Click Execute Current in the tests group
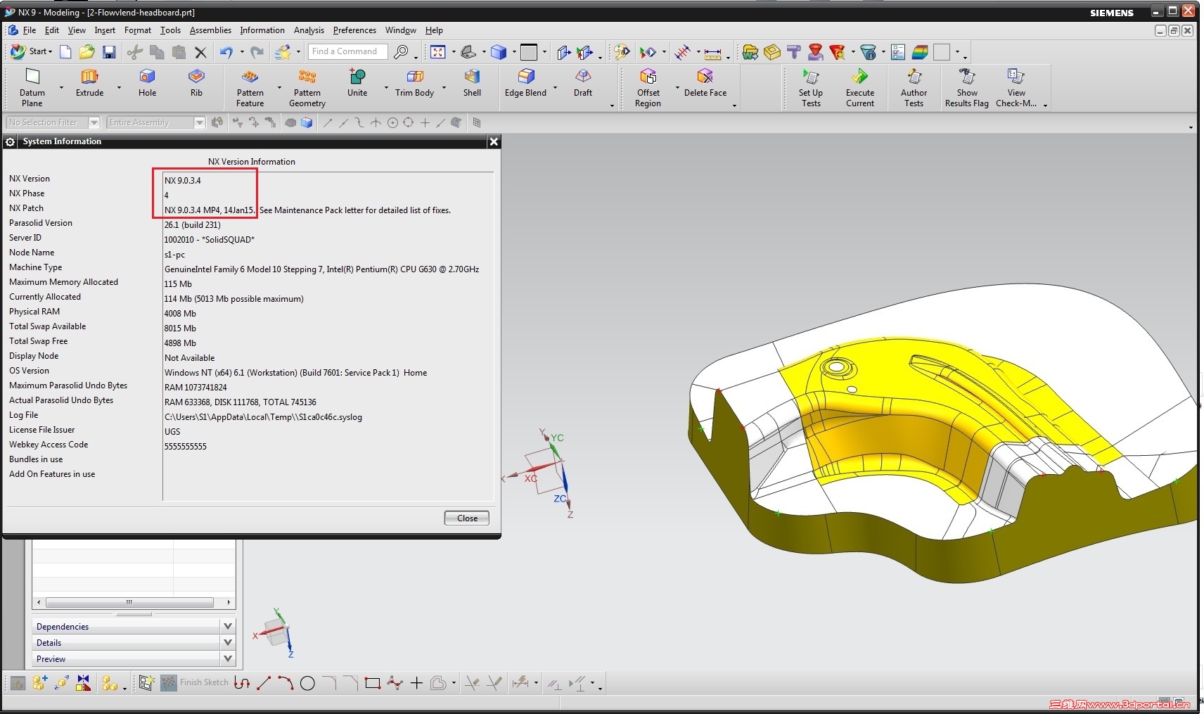The height and width of the screenshot is (714, 1204). [860, 84]
